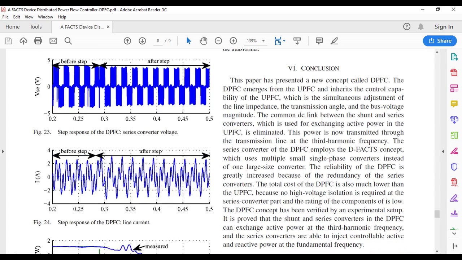
Task: Click the line current graph
Action: pos(131,177)
